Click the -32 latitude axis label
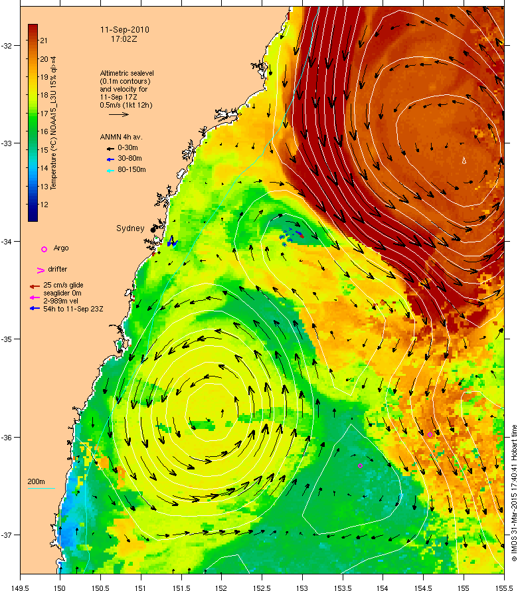 (x=7, y=46)
